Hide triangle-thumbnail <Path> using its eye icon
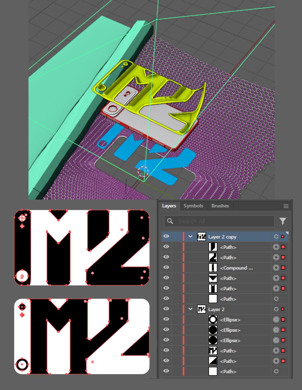302x390 pixels. click(x=166, y=278)
